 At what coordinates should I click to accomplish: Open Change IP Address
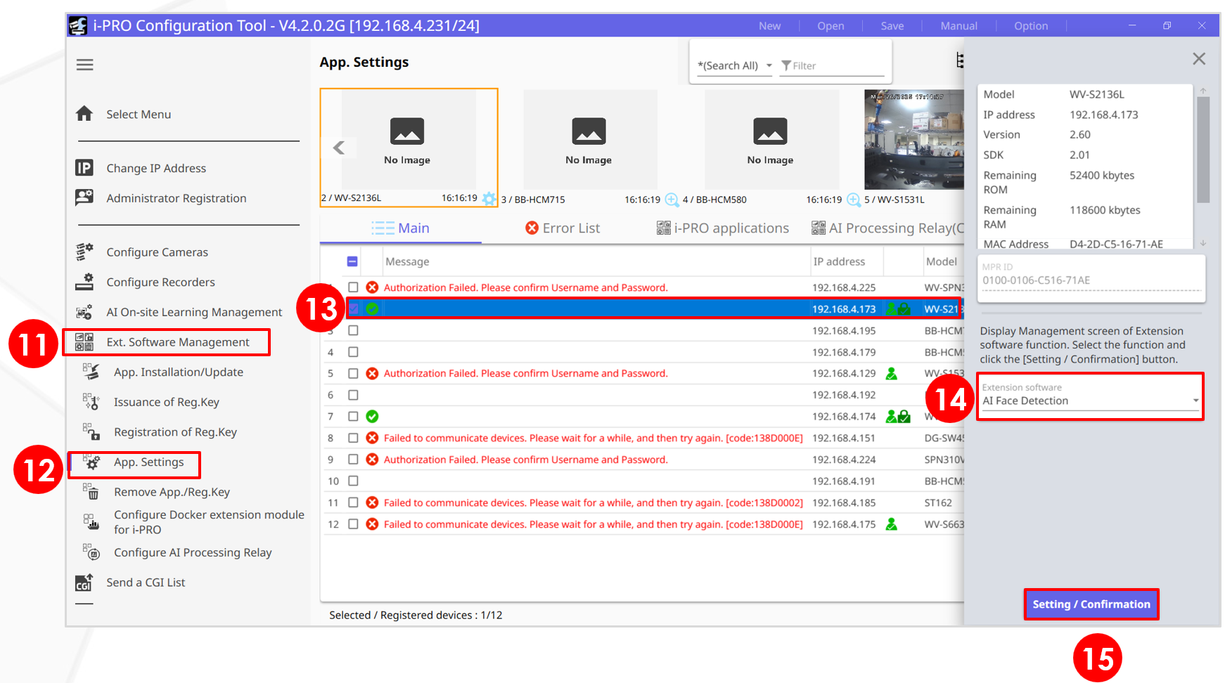tap(156, 168)
